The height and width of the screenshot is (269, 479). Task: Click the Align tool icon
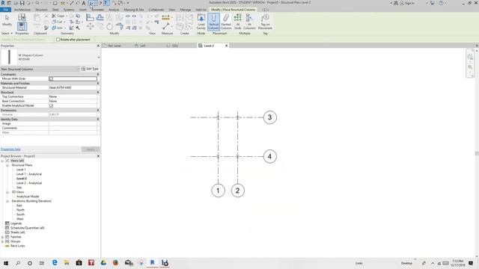(x=90, y=17)
